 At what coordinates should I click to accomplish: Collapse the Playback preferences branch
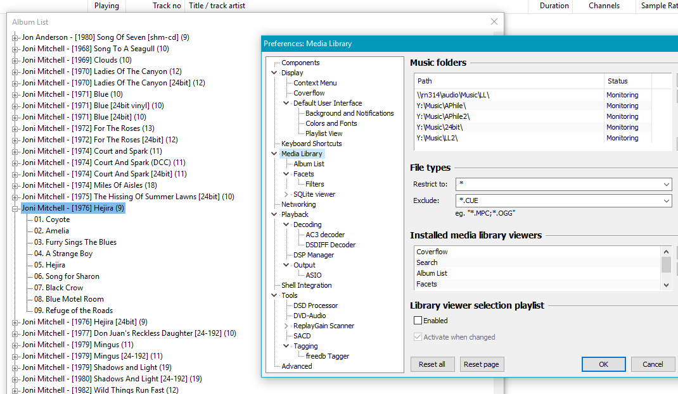click(274, 214)
